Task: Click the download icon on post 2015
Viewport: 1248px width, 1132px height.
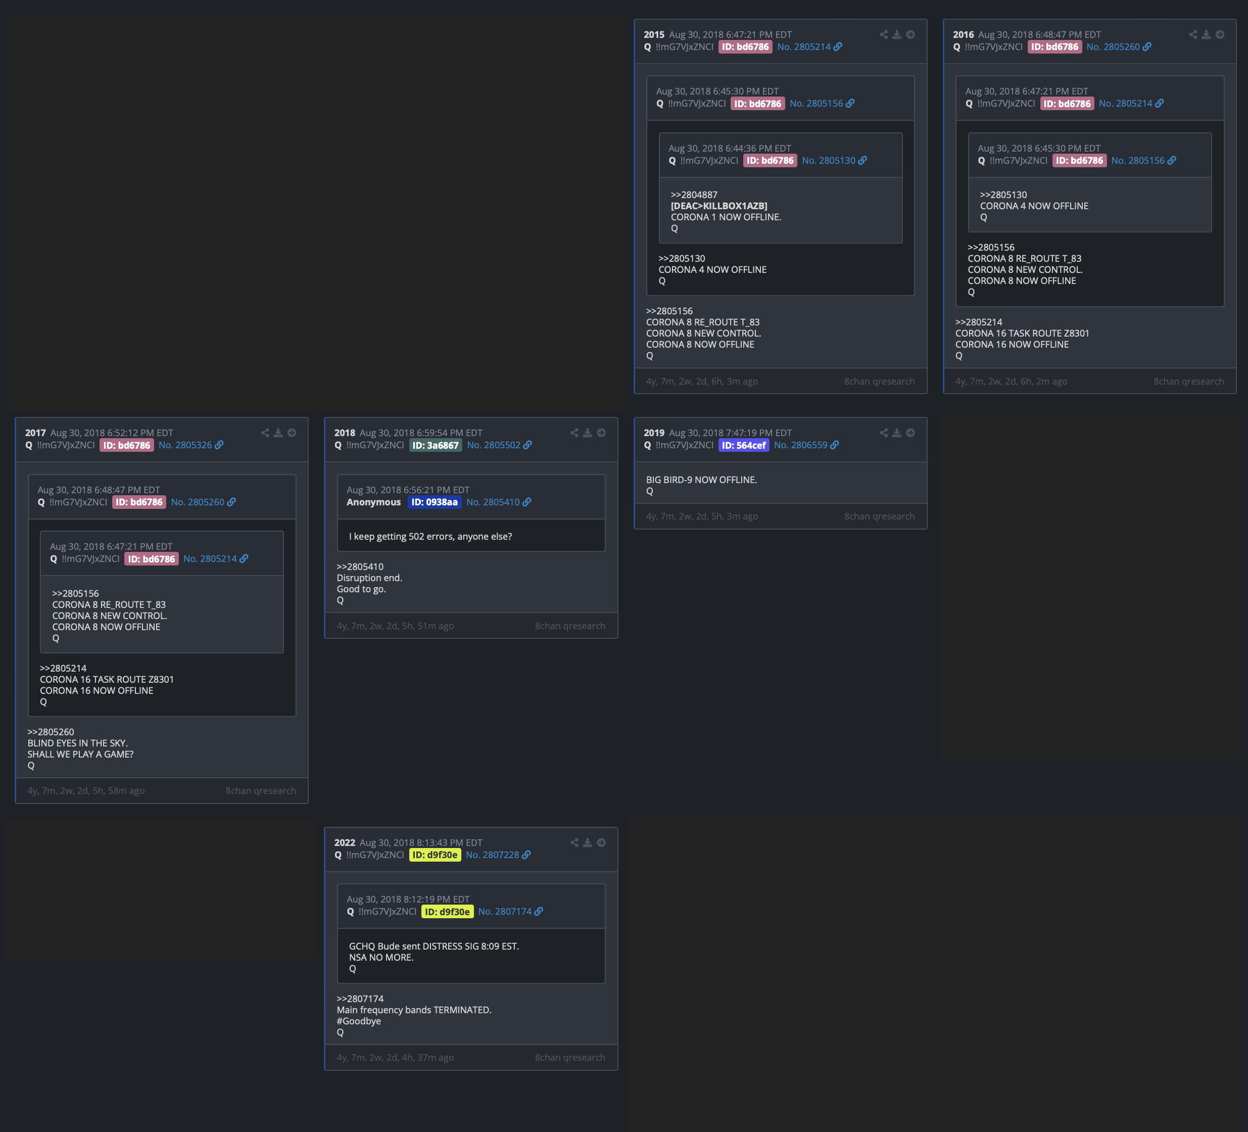Action: click(x=896, y=35)
